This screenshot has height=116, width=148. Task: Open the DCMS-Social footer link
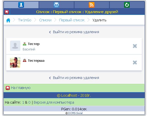(75, 113)
